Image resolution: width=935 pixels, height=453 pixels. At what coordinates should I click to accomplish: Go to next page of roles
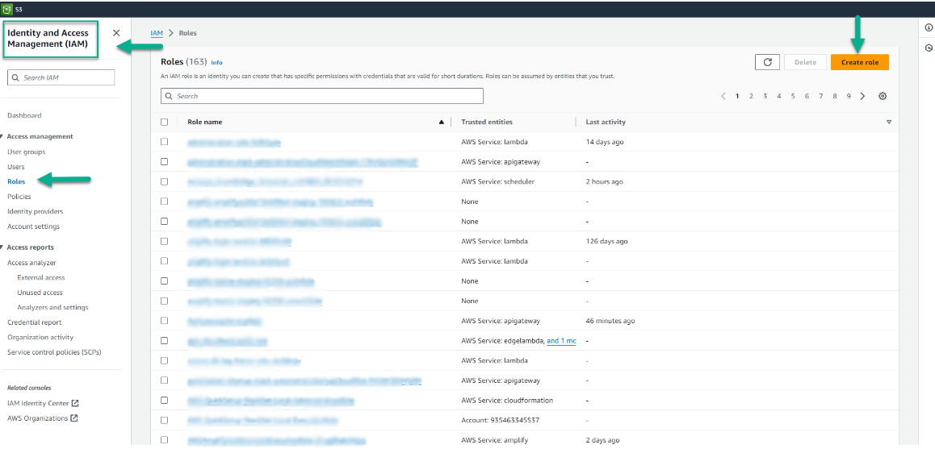tap(862, 96)
